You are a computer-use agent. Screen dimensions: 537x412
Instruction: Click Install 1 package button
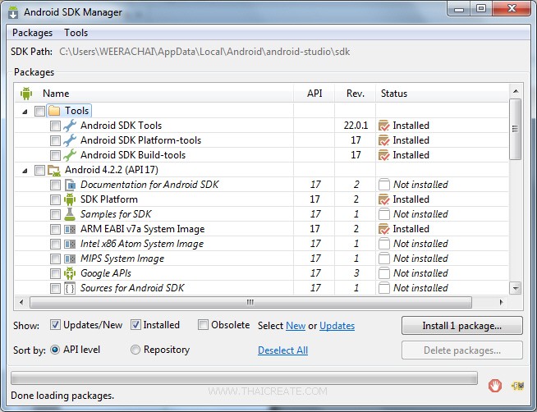462,326
